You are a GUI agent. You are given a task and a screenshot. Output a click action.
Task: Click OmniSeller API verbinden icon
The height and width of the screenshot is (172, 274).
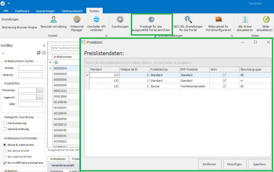96,20
